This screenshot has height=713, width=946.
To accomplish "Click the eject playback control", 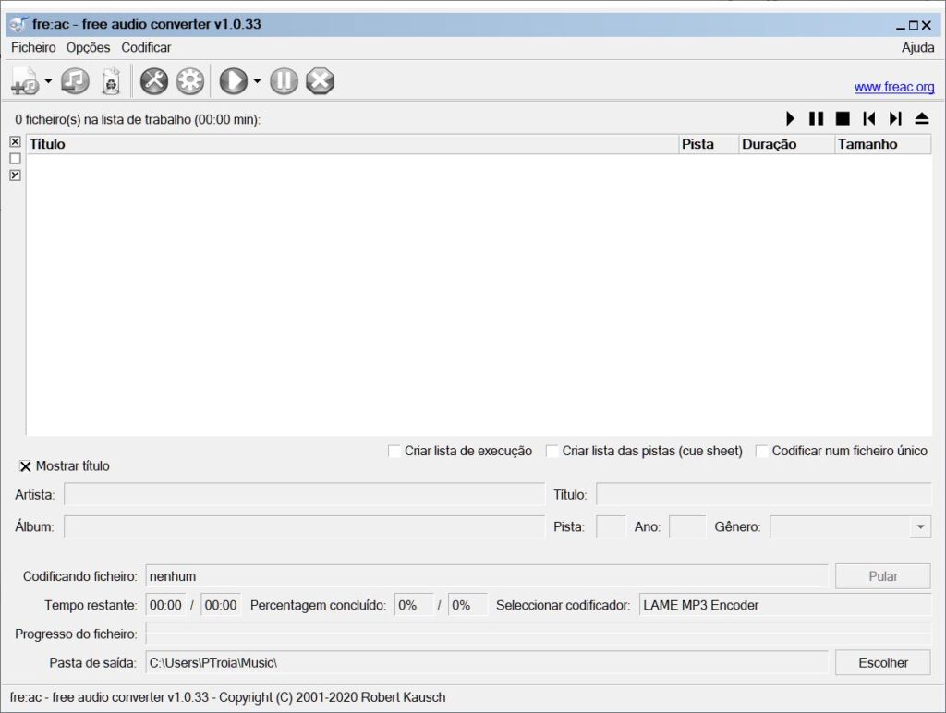I will point(921,118).
